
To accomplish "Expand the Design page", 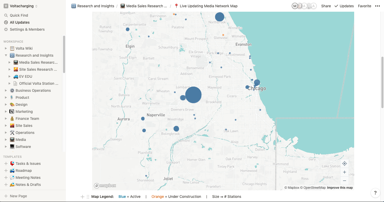I will pyautogui.click(x=6, y=105).
